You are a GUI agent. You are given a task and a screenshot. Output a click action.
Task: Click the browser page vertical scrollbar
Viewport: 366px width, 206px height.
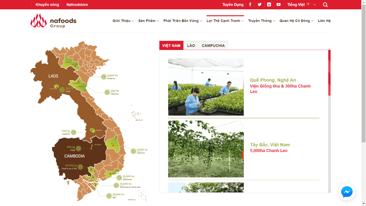click(x=363, y=73)
